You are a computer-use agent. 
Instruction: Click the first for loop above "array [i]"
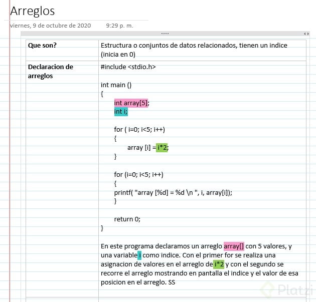pyautogui.click(x=139, y=129)
